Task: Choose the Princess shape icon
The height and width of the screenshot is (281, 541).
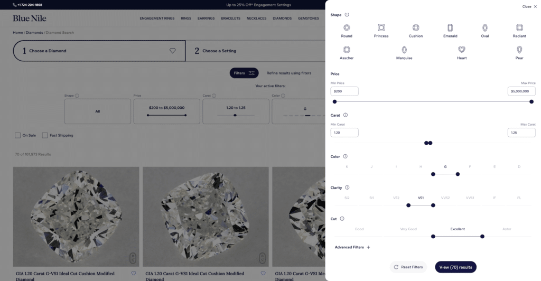Action: pyautogui.click(x=381, y=27)
